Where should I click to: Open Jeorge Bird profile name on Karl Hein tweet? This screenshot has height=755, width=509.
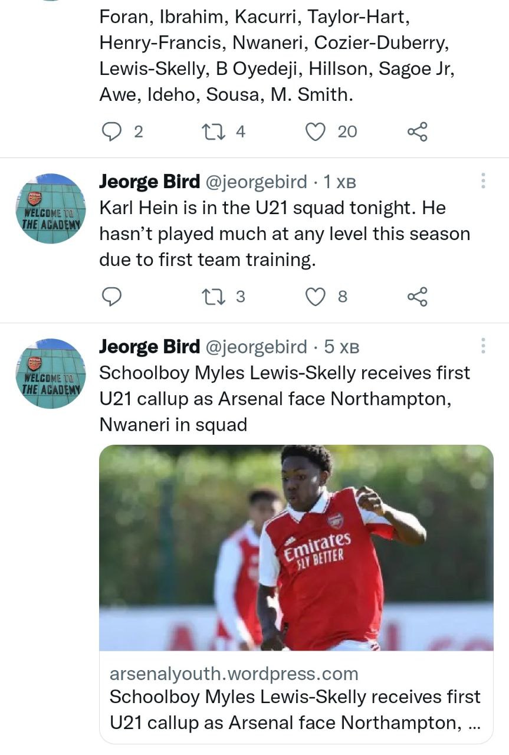(x=149, y=182)
